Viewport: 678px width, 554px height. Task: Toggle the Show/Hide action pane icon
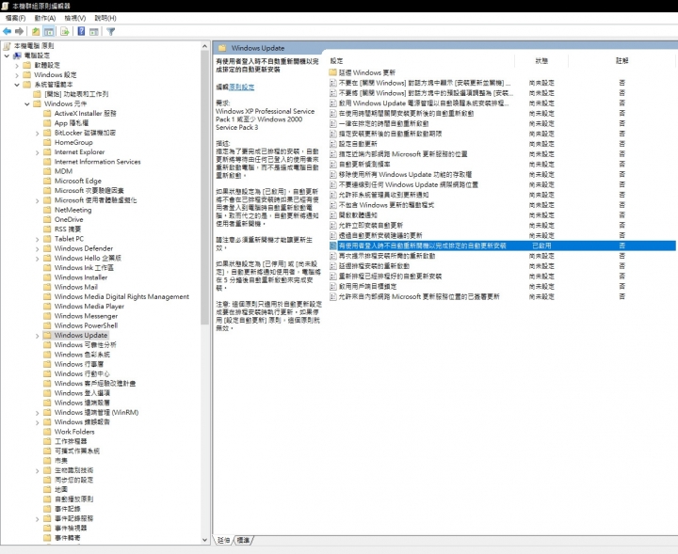click(94, 32)
